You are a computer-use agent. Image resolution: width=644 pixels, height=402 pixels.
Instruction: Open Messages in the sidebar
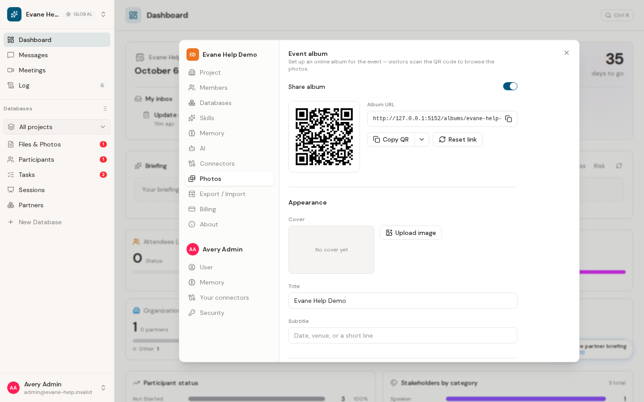click(57, 55)
